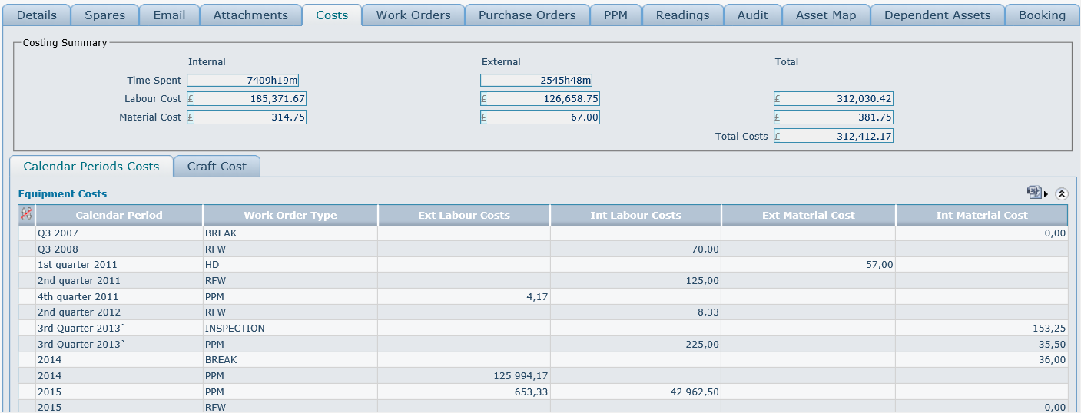Click the Internal Time Spent field
Viewport: 1081px width, 413px height.
pyautogui.click(x=243, y=81)
